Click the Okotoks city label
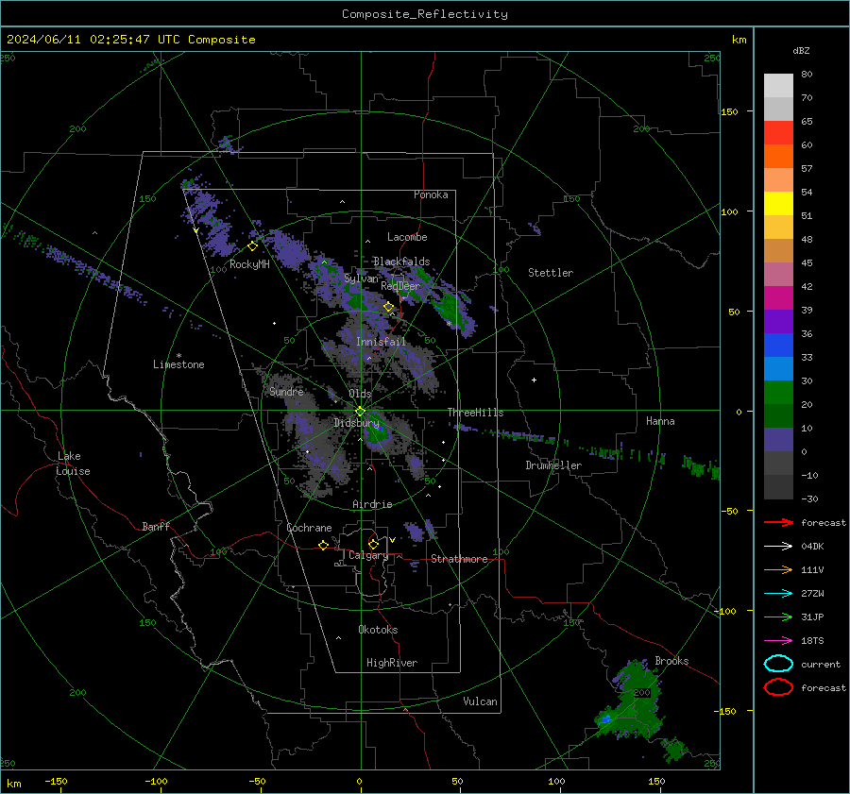 pyautogui.click(x=378, y=629)
